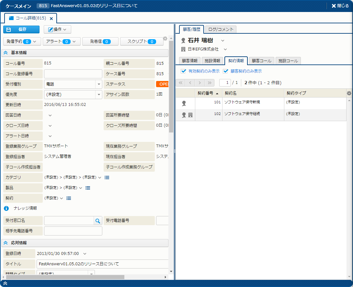Screen dimensions: 353x287
Task: Expand the 優先度 dropdown
Action: coord(99,95)
